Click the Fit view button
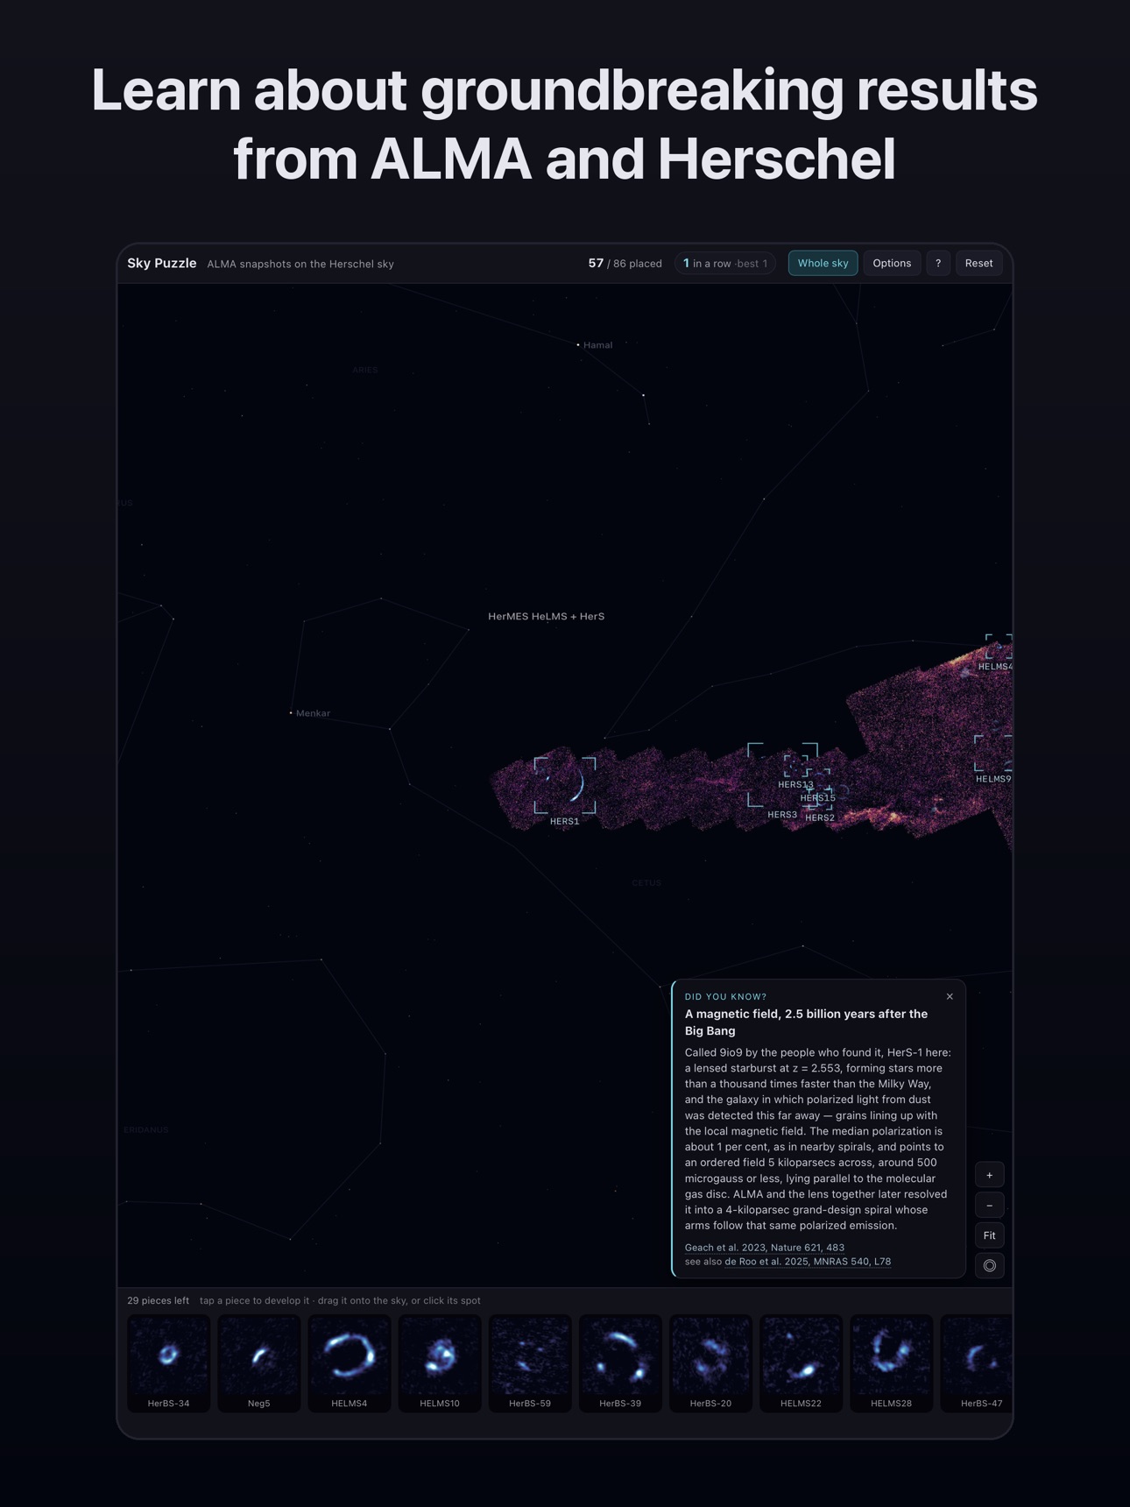 990,1235
